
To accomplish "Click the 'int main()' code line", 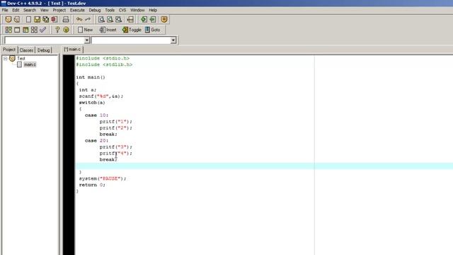I will [91, 77].
